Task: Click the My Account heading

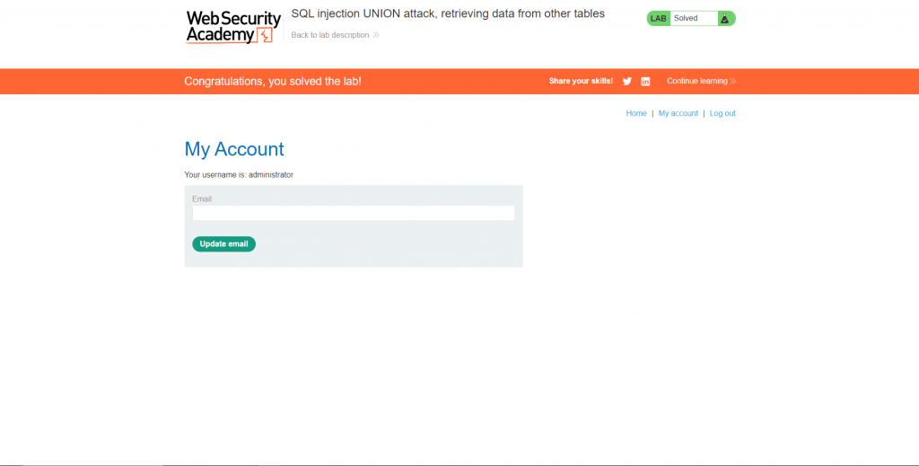Action: click(x=234, y=149)
